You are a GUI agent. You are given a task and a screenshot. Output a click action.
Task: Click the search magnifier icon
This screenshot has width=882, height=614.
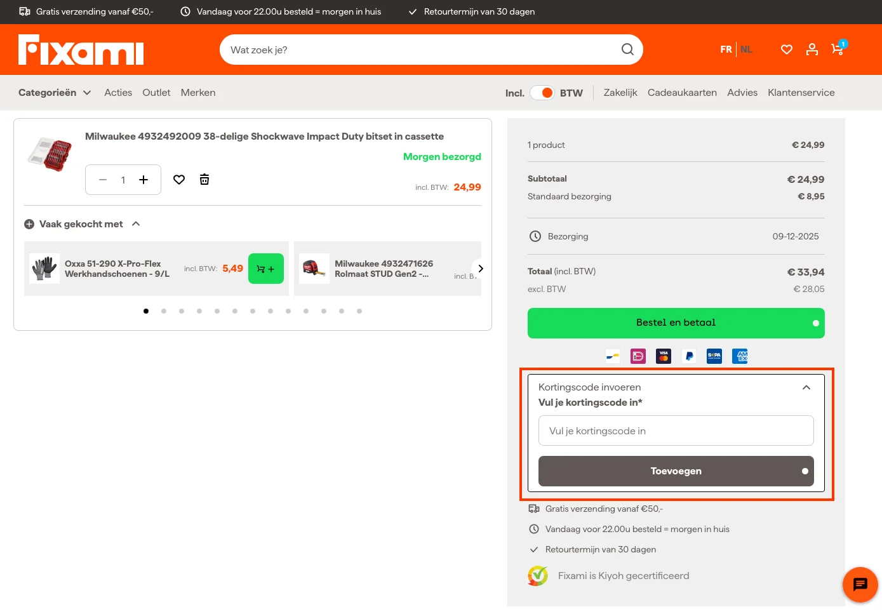click(627, 50)
